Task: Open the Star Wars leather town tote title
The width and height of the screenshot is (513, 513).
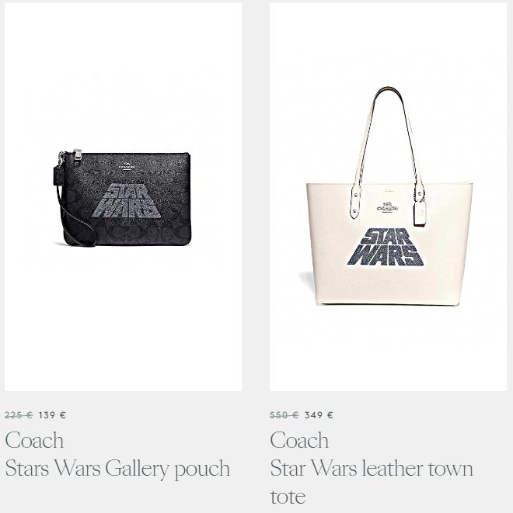Action: tap(372, 482)
